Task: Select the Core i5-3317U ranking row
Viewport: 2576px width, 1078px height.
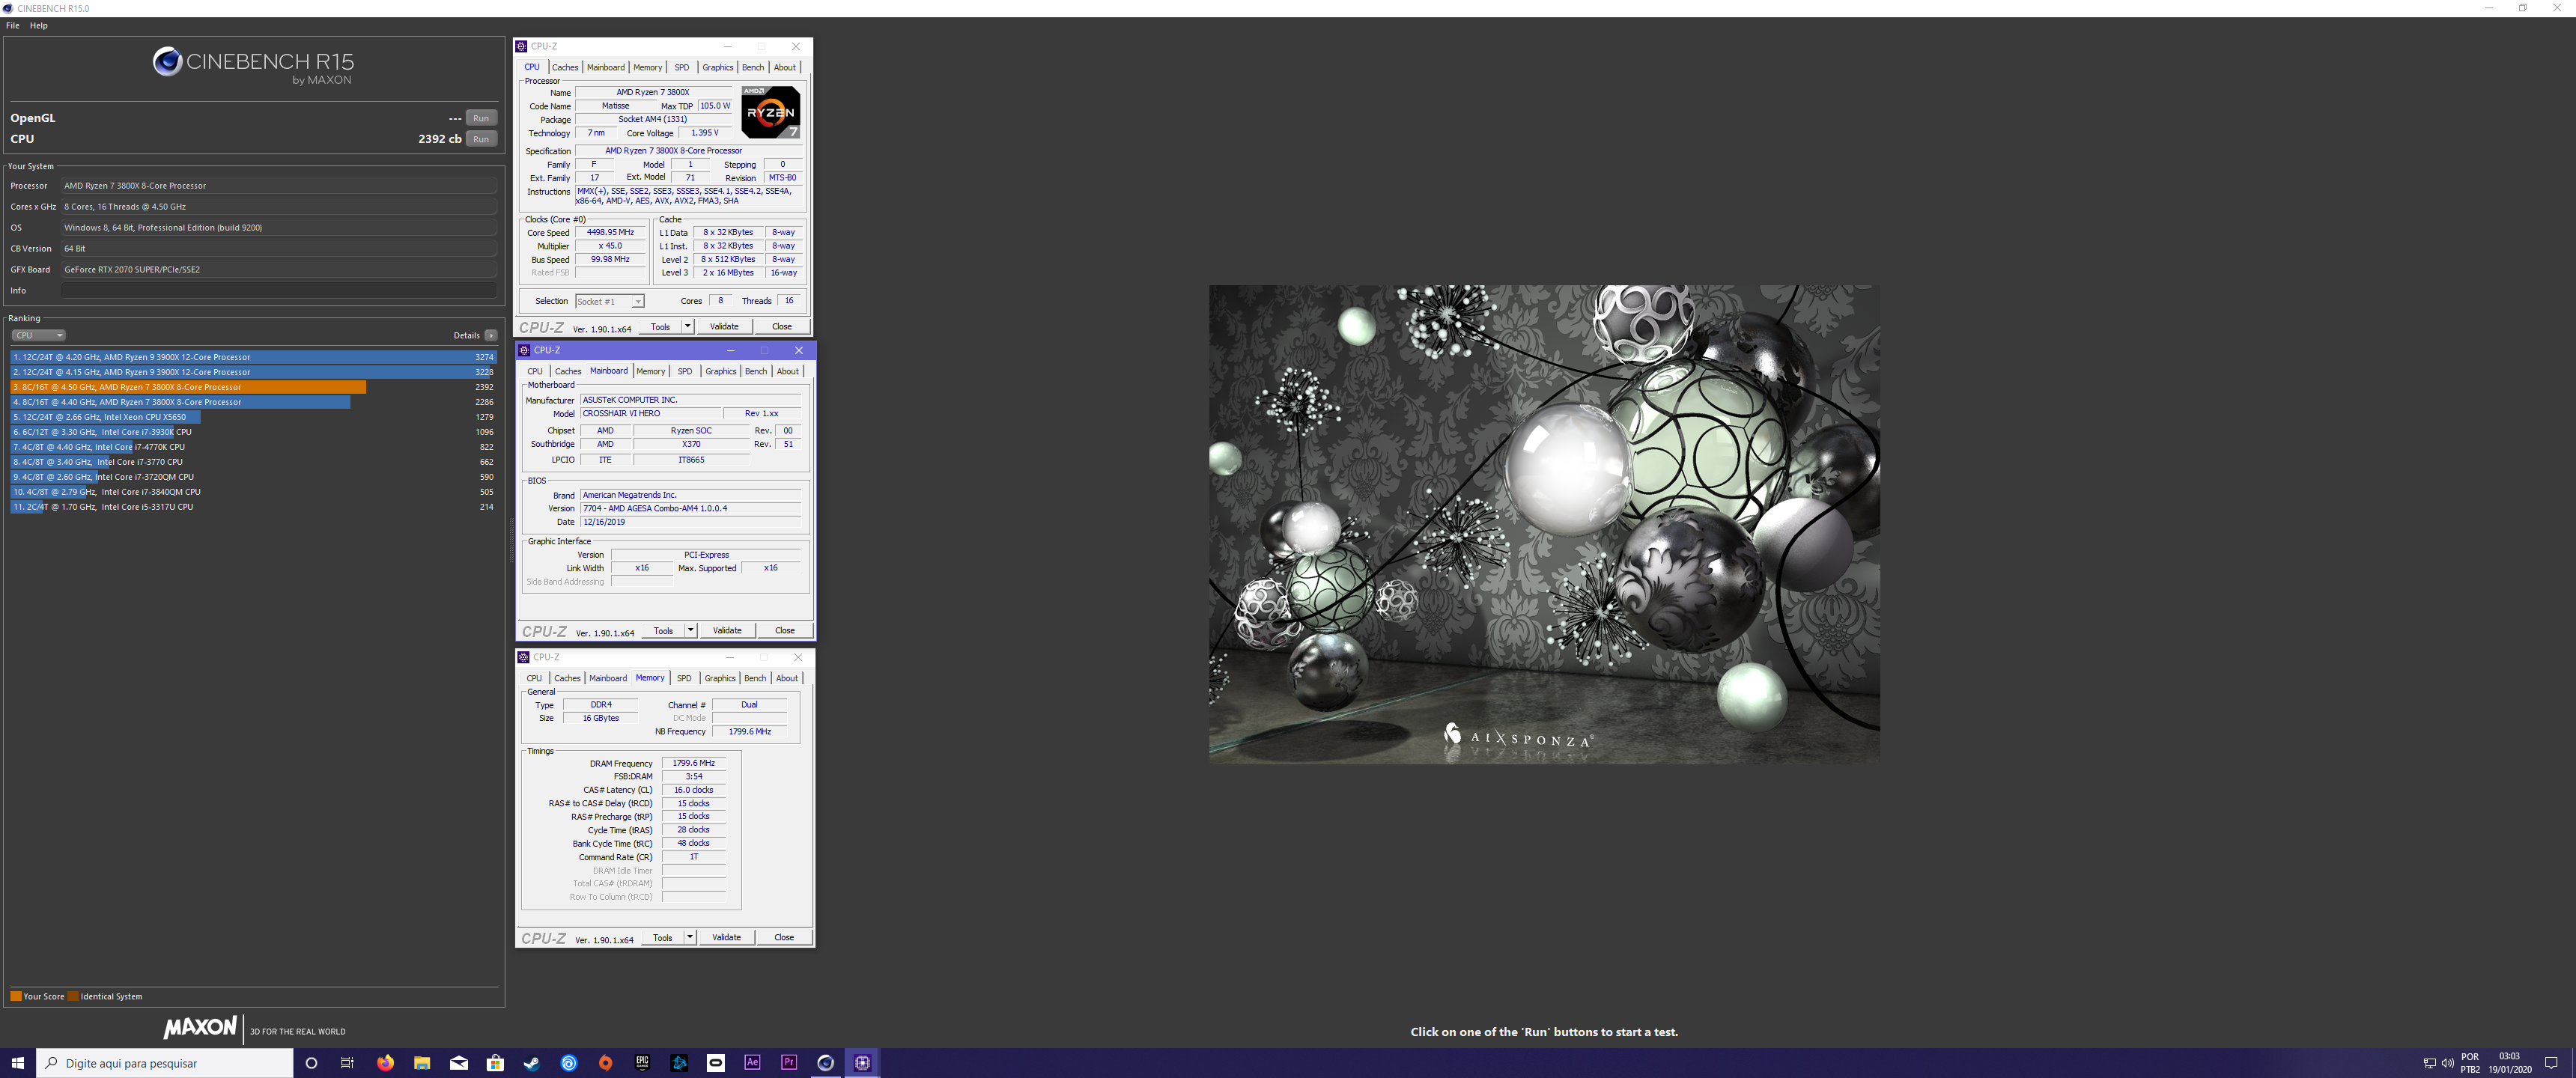Action: 253,507
